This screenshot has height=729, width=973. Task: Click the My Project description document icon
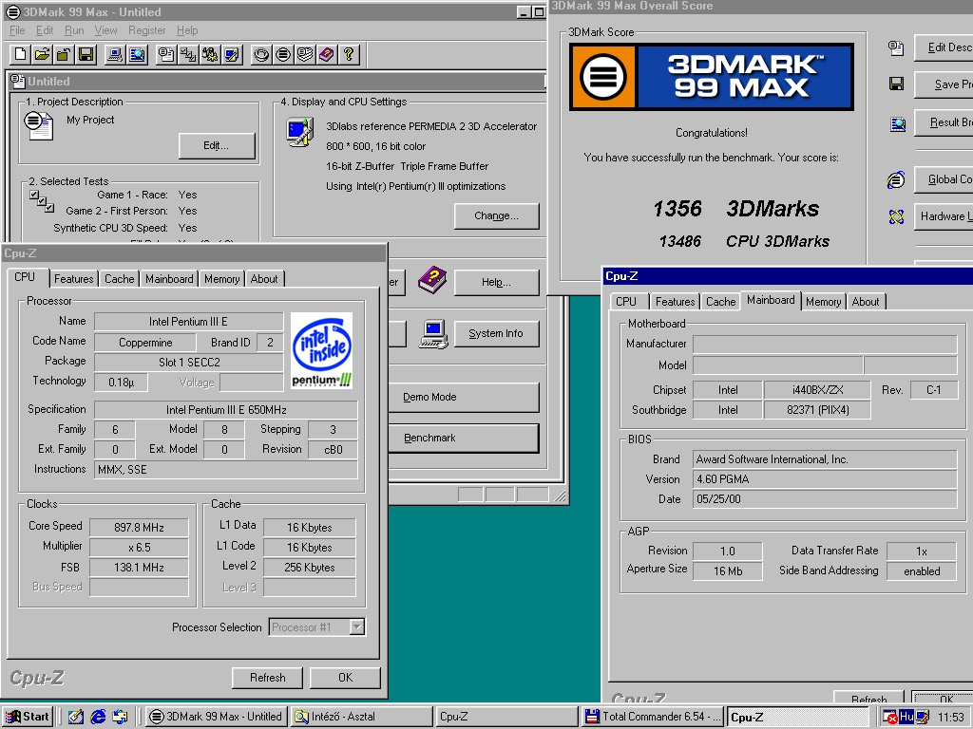click(38, 124)
